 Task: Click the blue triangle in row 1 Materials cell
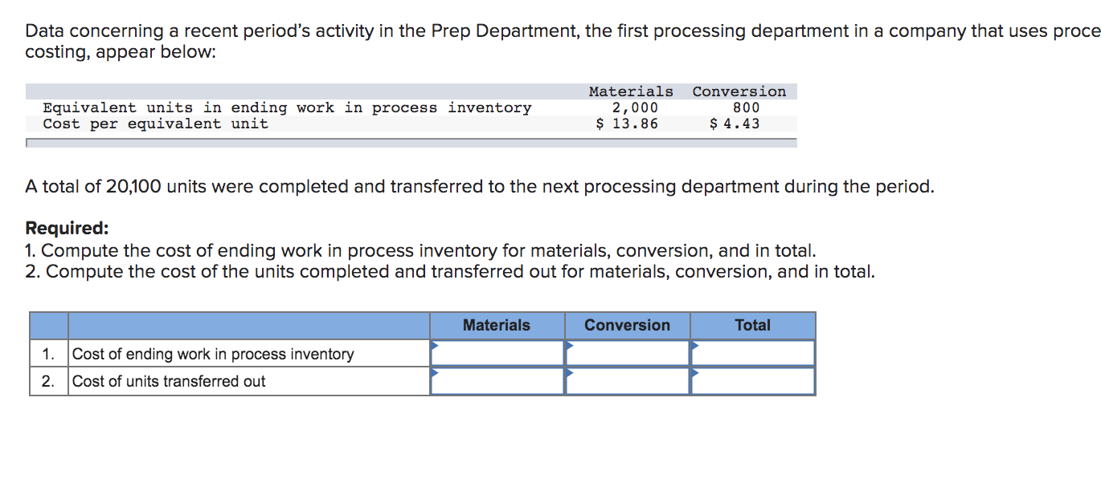click(x=435, y=347)
